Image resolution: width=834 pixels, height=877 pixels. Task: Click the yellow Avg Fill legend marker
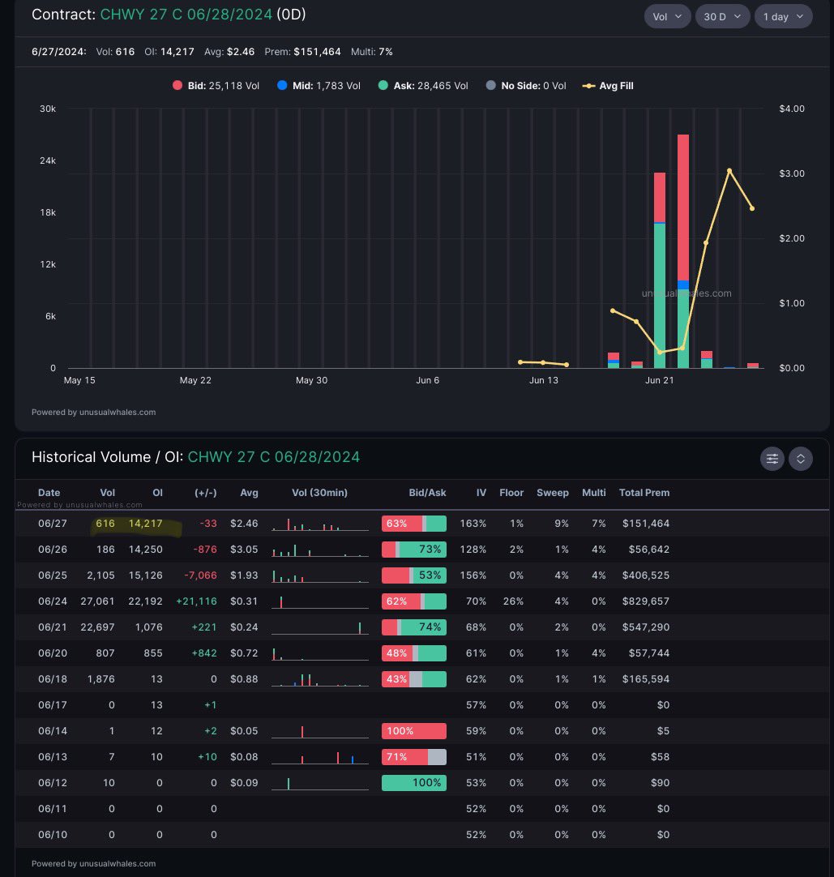pos(588,85)
